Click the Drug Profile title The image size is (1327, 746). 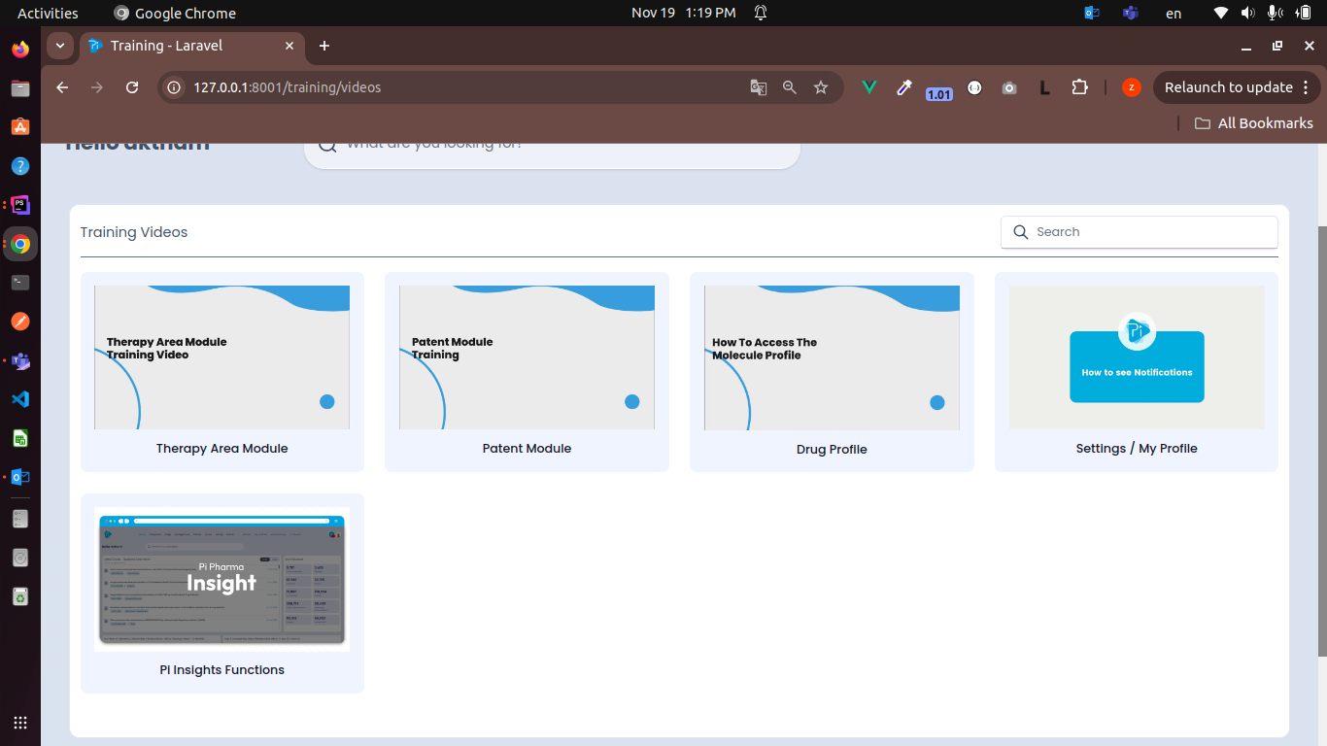(x=832, y=450)
